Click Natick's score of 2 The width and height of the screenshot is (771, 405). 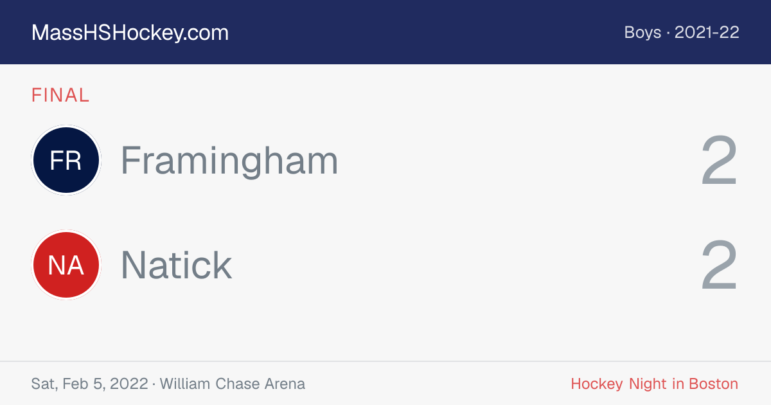click(719, 265)
